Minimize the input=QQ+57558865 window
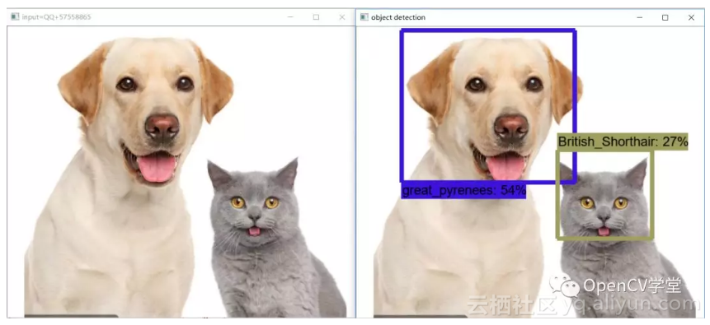Screen dimensions: 710x325 point(290,17)
